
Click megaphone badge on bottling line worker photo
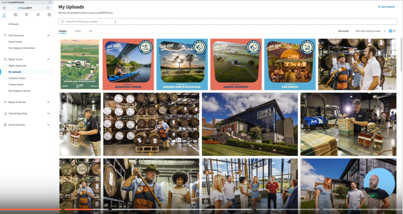(x=64, y=97)
